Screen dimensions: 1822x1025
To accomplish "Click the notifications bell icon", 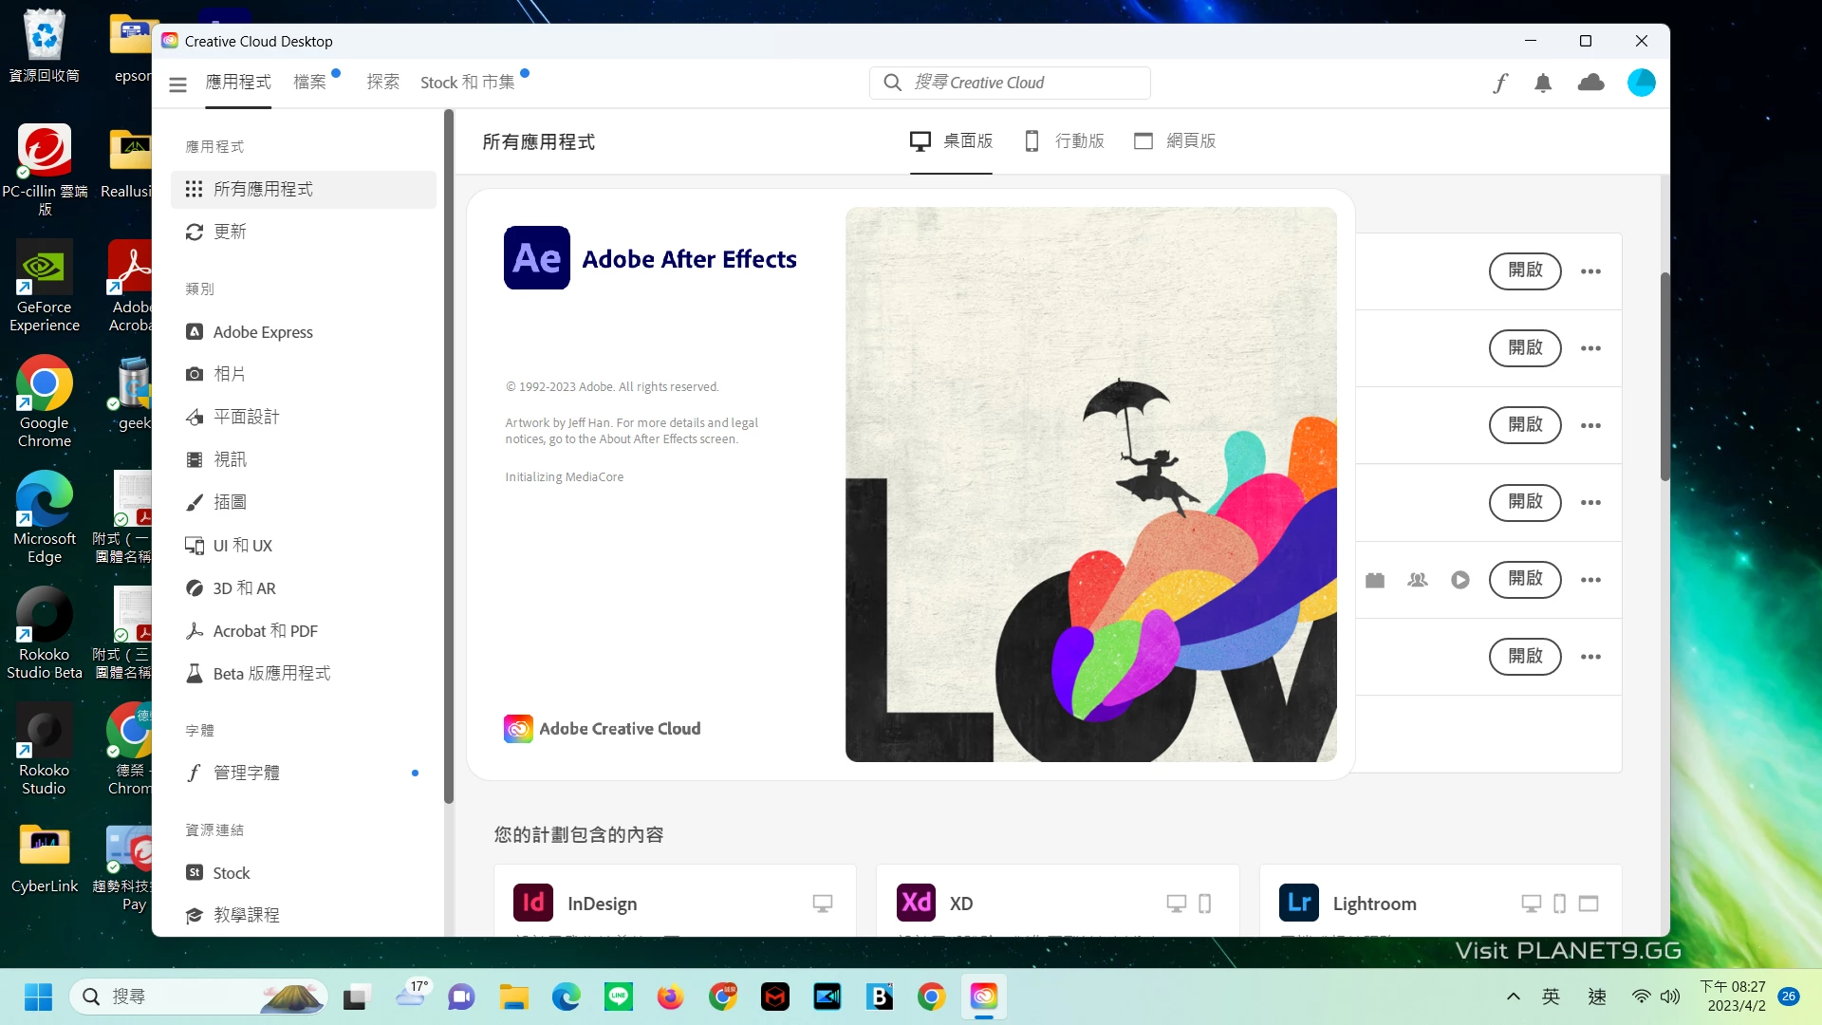I will click(x=1543, y=84).
